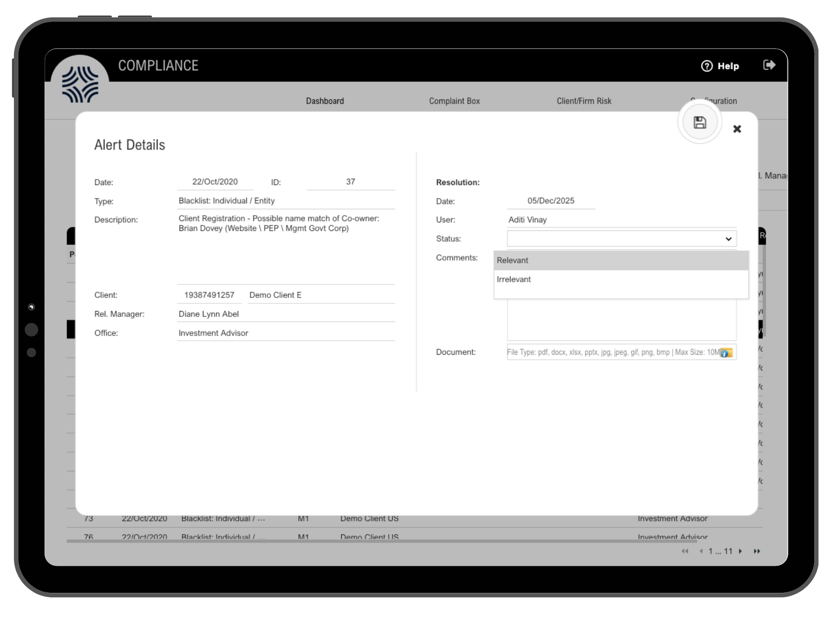832x632 pixels.
Task: Navigate to the Dashboard
Action: point(325,101)
